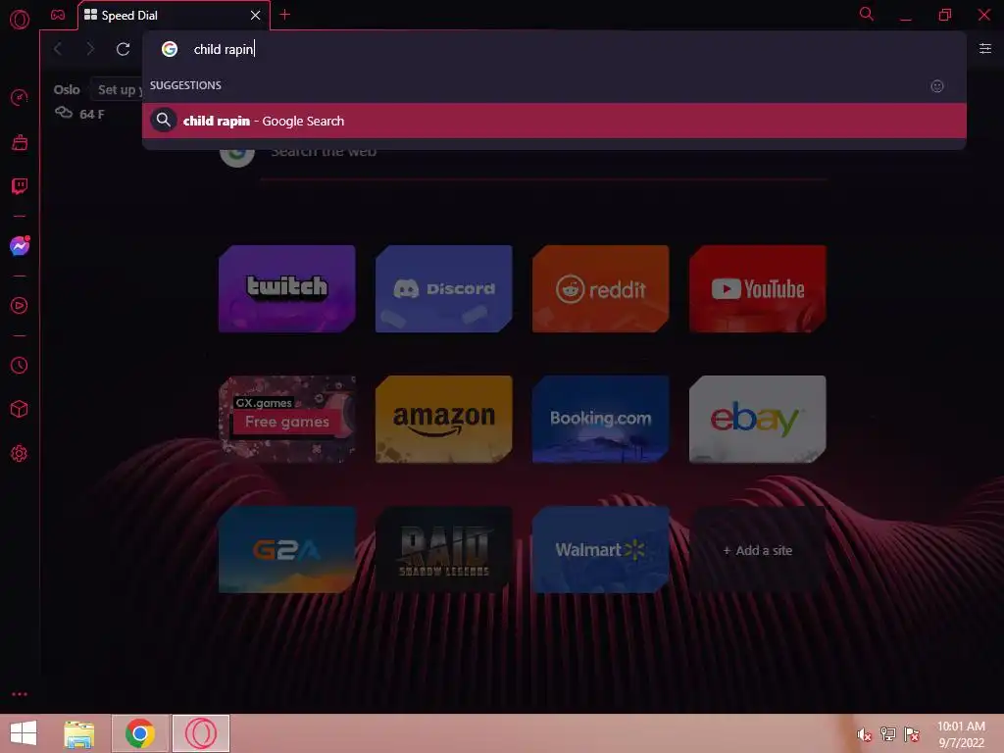
Task: Open the Opera main menu icon
Action: pos(20,20)
